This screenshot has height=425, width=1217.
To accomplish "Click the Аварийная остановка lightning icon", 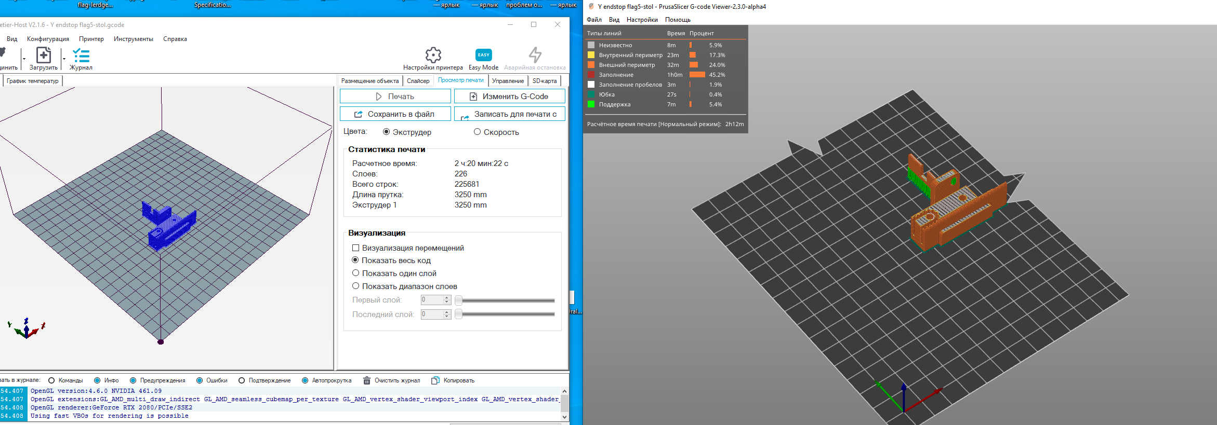I will 535,55.
